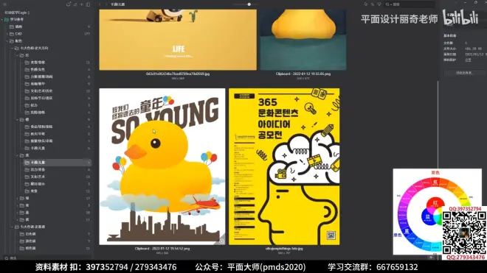Open the Korean 365 yellow poster thumbnail
Viewport: 487px width, 273px height.
(x=284, y=167)
